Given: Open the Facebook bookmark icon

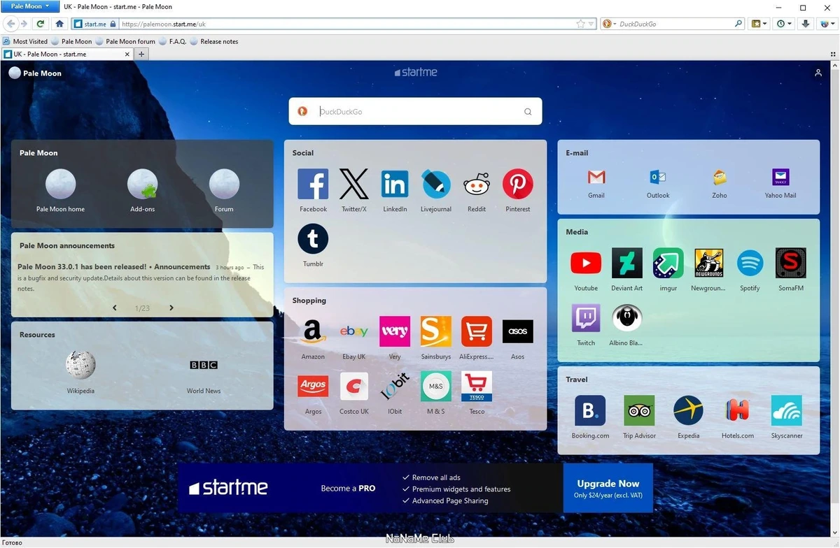Looking at the screenshot, I should tap(313, 185).
